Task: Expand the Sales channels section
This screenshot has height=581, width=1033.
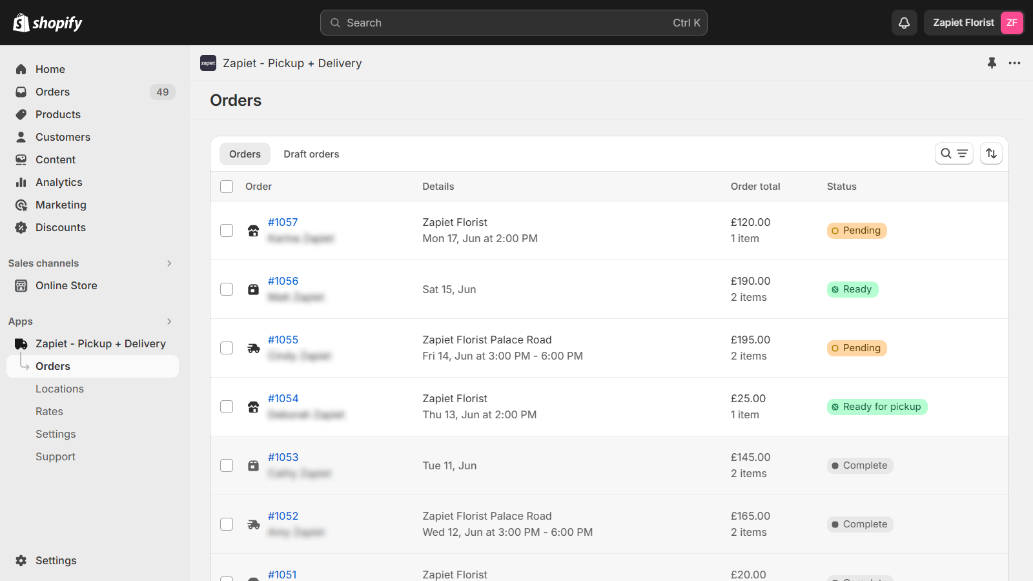Action: coord(169,263)
